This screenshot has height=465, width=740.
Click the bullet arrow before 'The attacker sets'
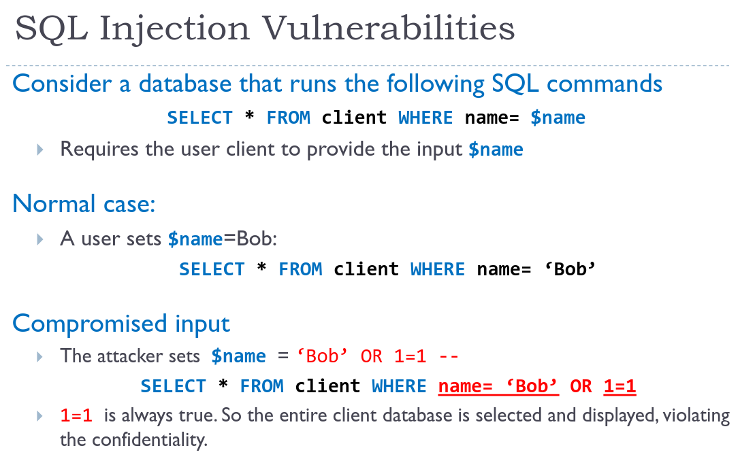[40, 357]
